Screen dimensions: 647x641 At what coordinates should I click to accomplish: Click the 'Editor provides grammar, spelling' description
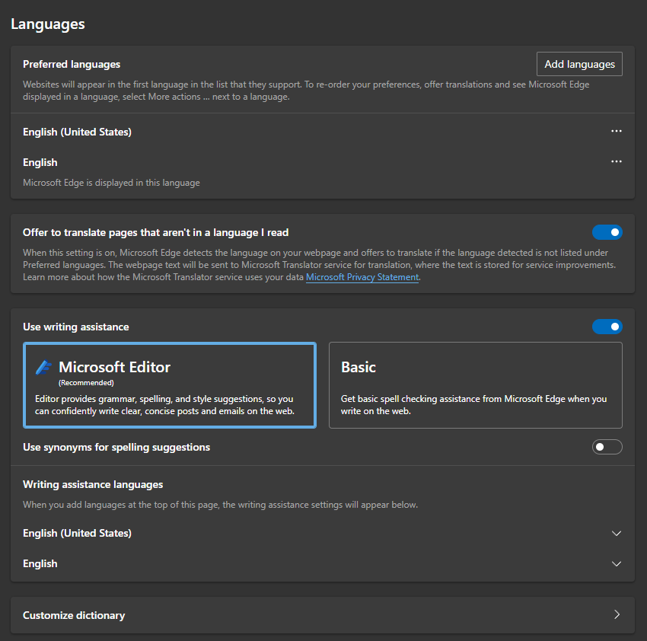164,405
